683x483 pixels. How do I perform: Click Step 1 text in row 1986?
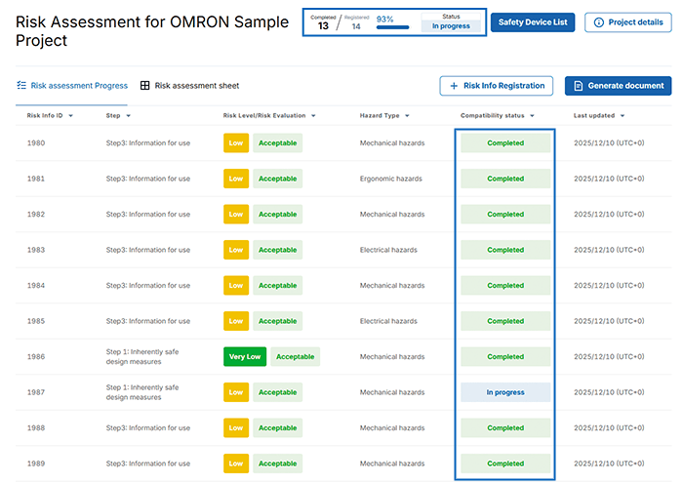click(x=142, y=357)
